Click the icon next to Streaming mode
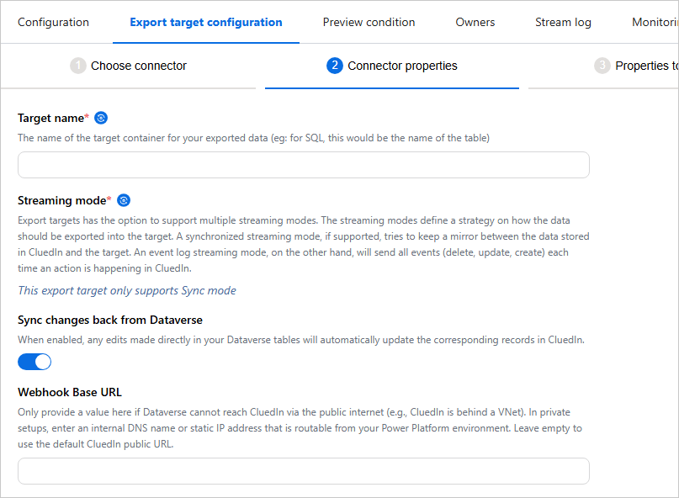679x498 pixels. [x=124, y=200]
